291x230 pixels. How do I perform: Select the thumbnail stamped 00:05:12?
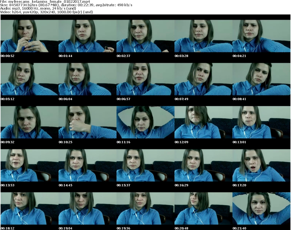click(30, 79)
